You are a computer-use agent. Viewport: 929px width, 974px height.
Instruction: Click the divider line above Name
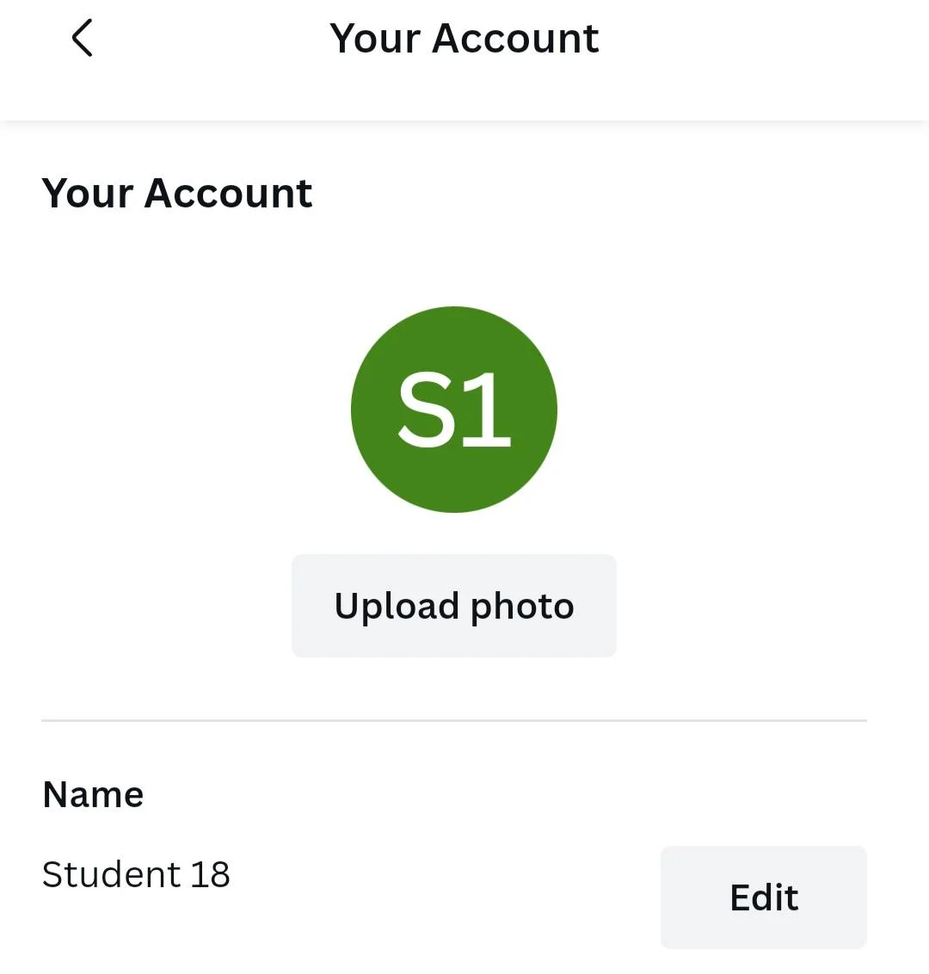click(x=454, y=720)
